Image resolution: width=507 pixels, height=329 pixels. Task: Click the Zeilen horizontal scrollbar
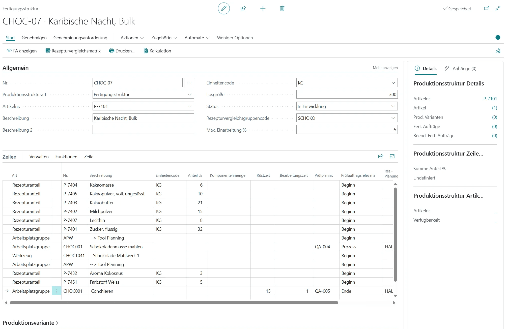coord(174,303)
